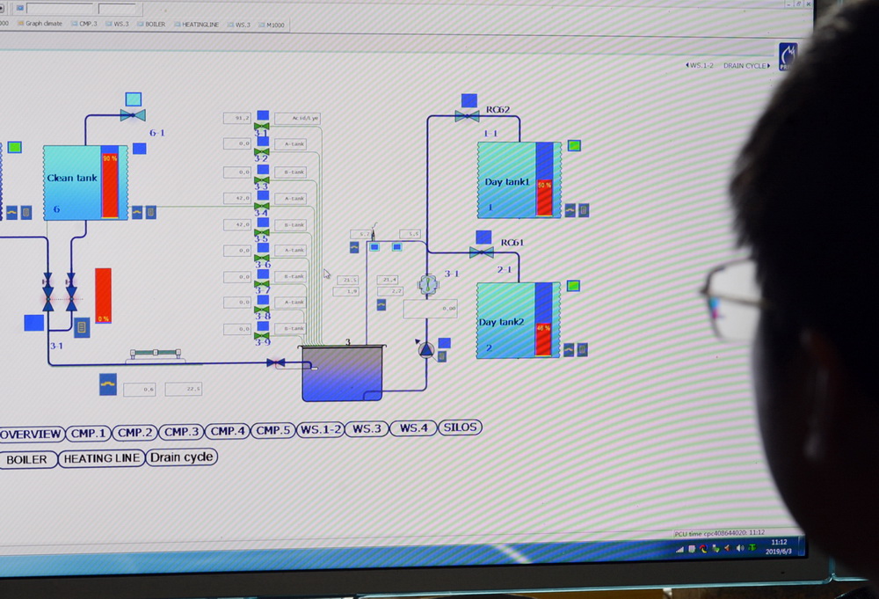The height and width of the screenshot is (599, 879).
Task: Open the document icon next to Day tank2
Action: coord(583,349)
